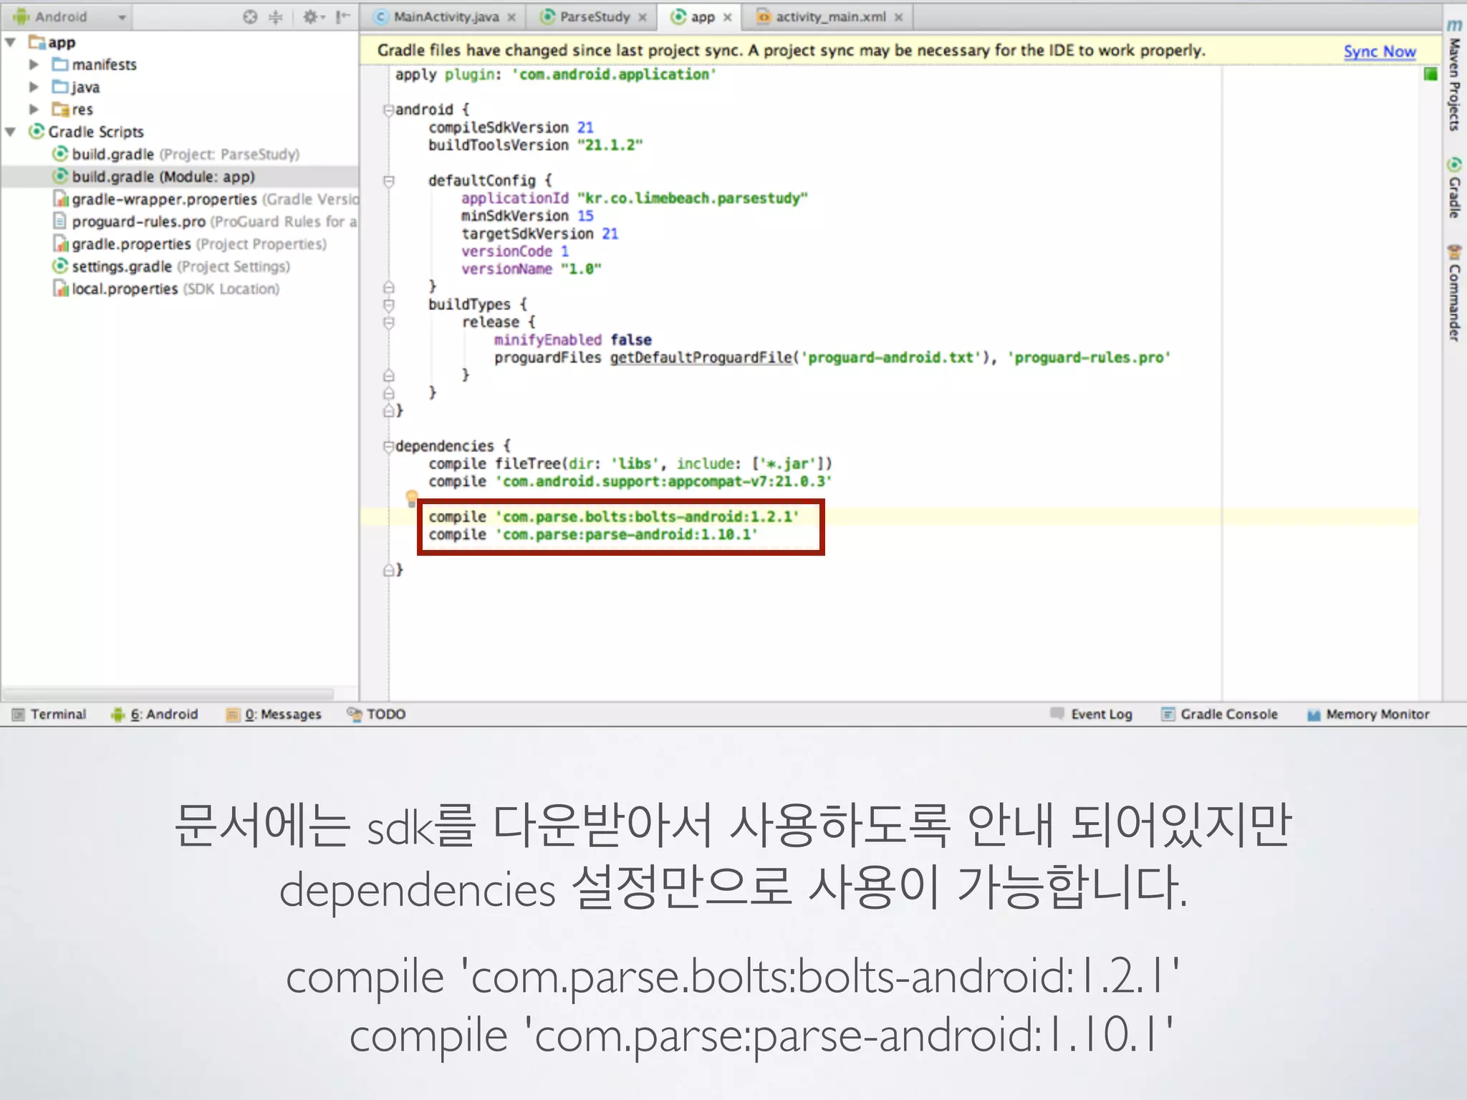Viewport: 1467px width, 1100px height.
Task: Click the Sync Now link
Action: pos(1380,51)
